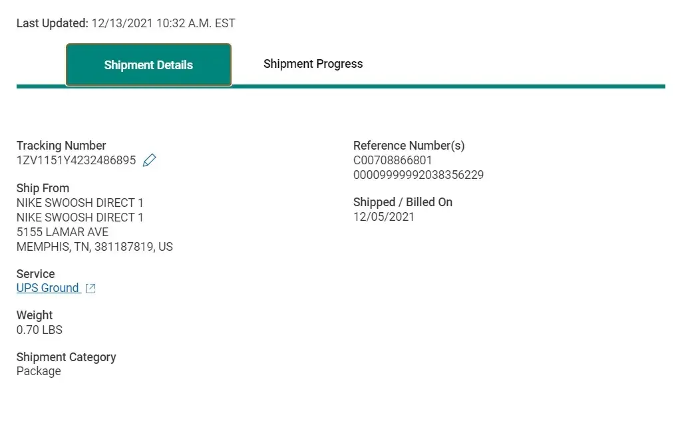Switch to the Shipment Progress tab

[313, 64]
